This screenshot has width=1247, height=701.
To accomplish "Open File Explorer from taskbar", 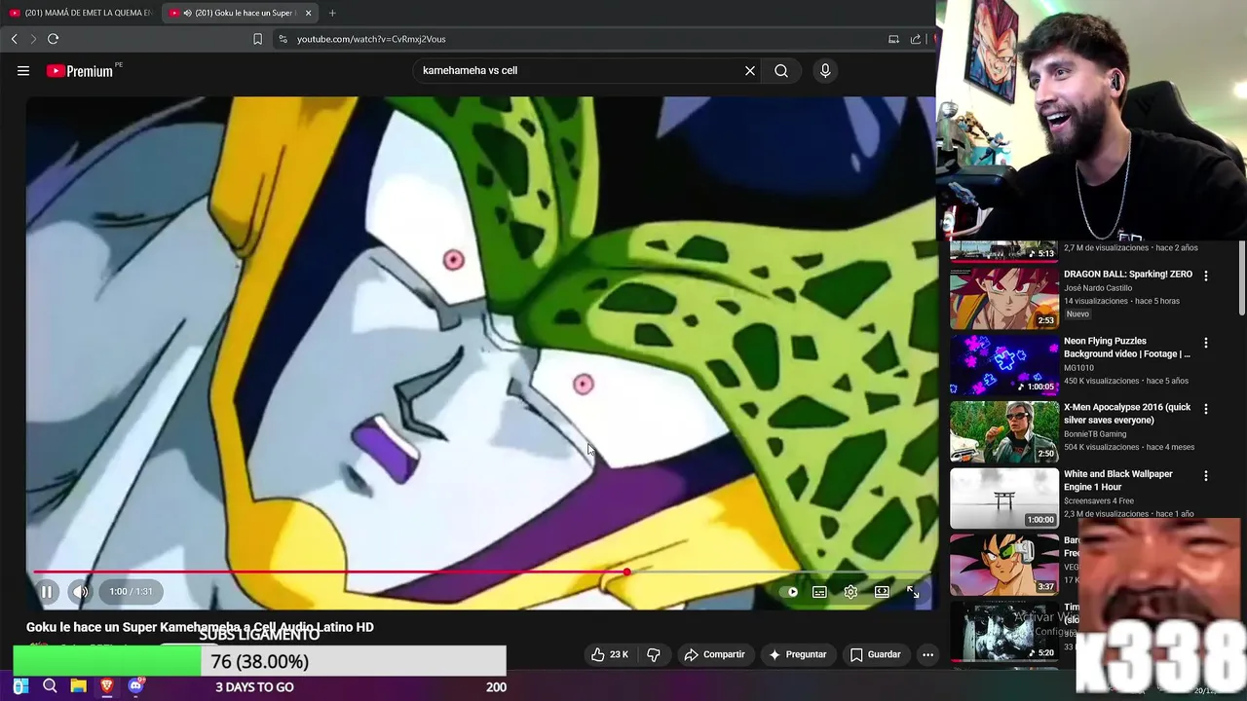I will pyautogui.click(x=79, y=686).
